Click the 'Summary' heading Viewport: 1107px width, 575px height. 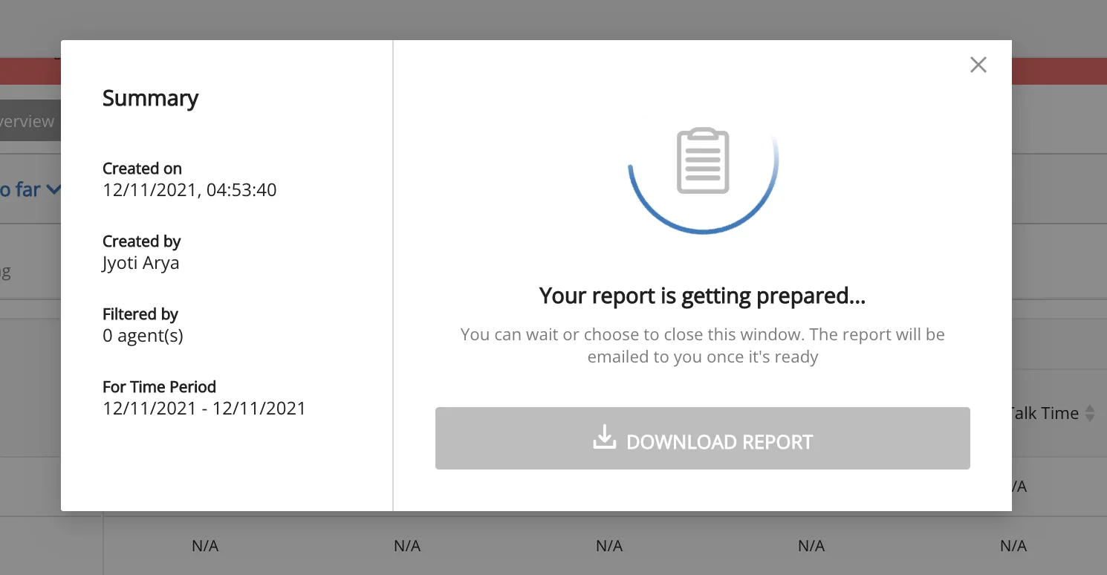151,99
